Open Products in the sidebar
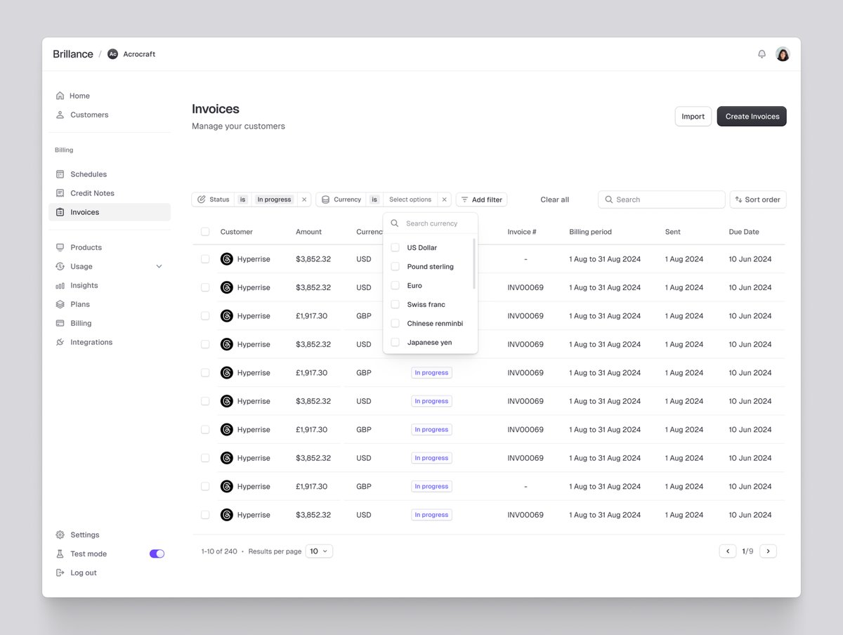Image resolution: width=843 pixels, height=635 pixels. (x=110, y=247)
